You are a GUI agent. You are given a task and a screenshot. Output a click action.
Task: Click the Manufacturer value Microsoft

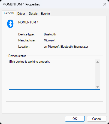point(50,40)
